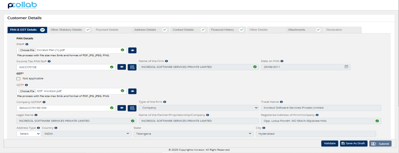Screen dimensions: 399x153
Task: Switch to Declaration tab
Action: (x=343, y=30)
